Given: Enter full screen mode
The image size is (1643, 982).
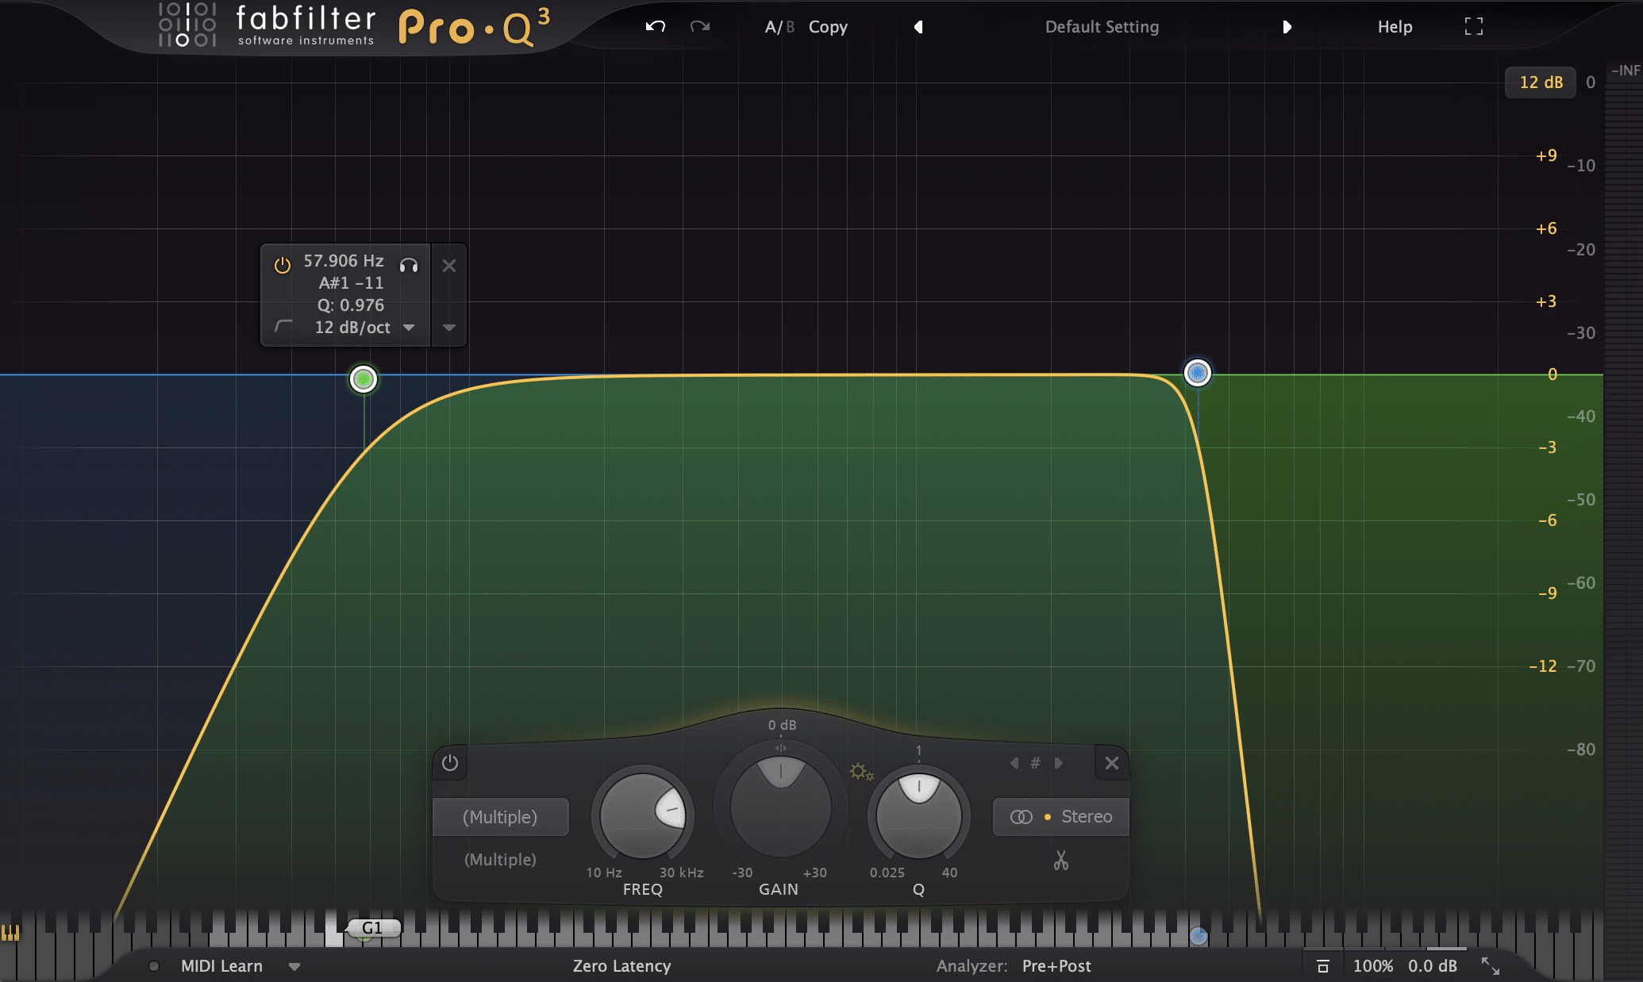Looking at the screenshot, I should (x=1473, y=26).
